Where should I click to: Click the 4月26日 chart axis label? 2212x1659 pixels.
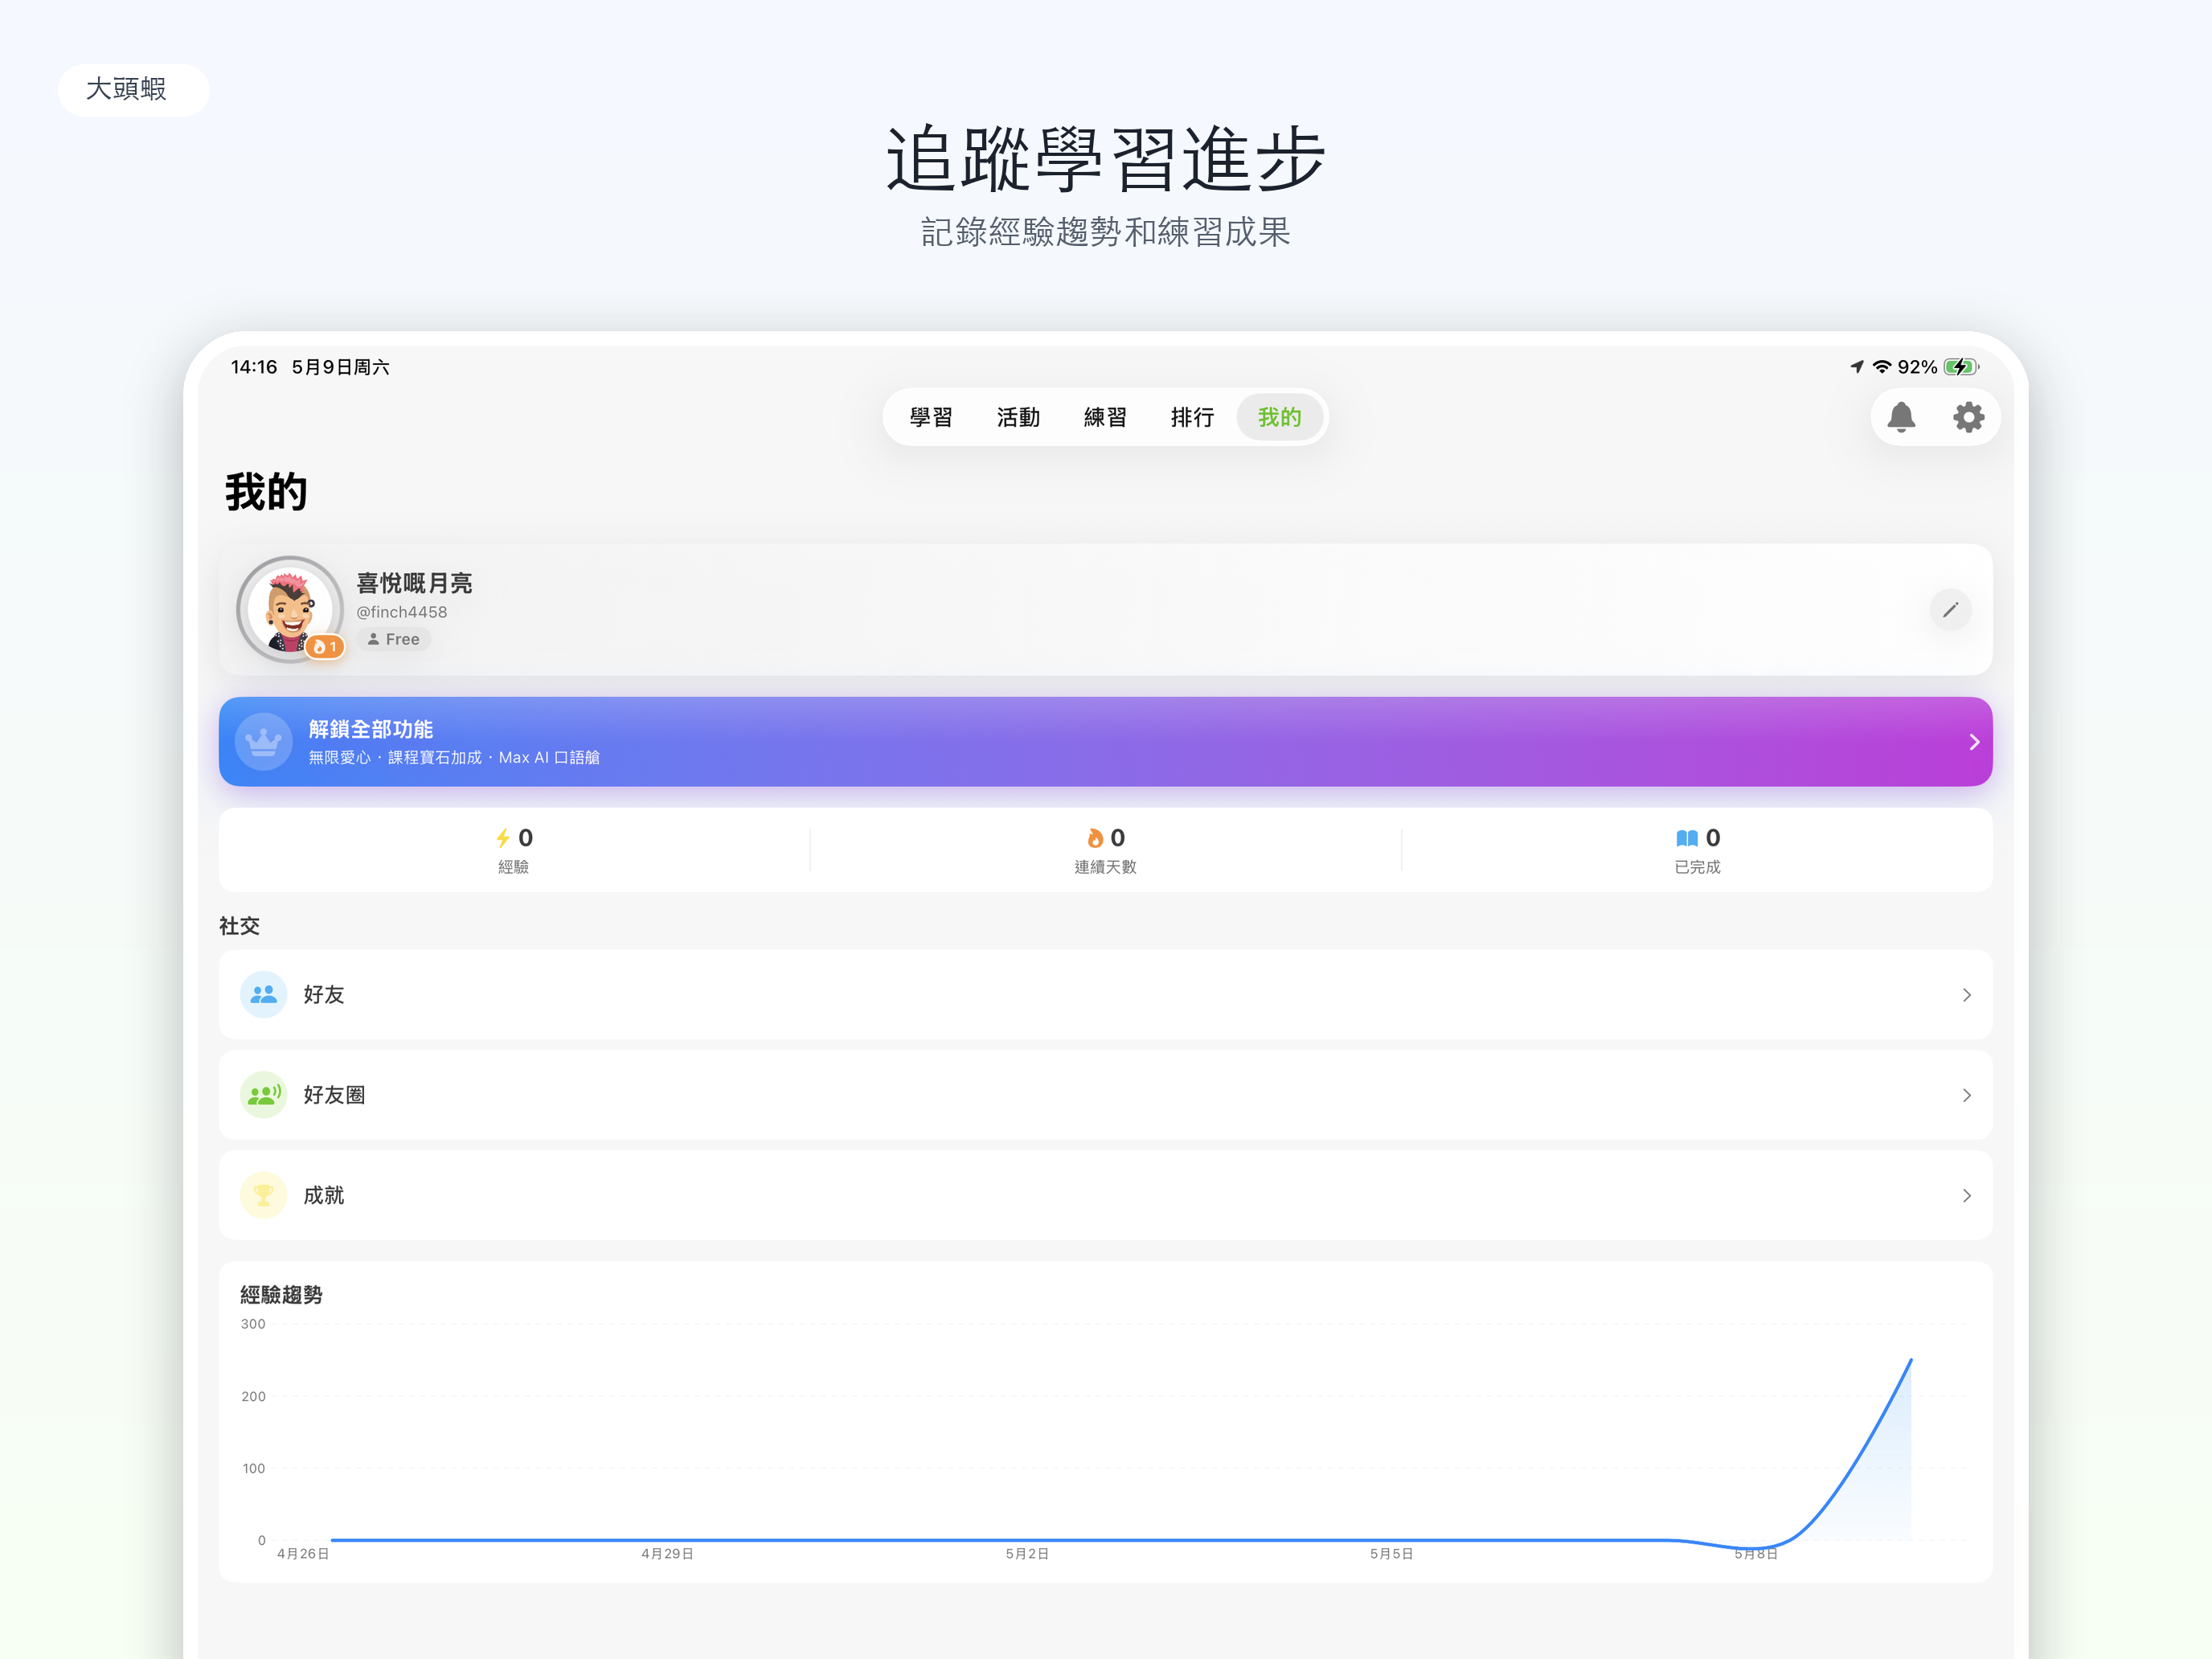[303, 1553]
